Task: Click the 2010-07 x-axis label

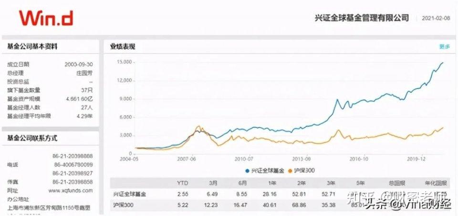Action: pos(244,159)
